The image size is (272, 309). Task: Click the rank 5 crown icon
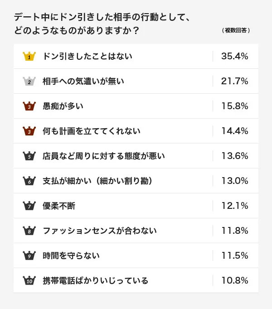[x=29, y=156]
